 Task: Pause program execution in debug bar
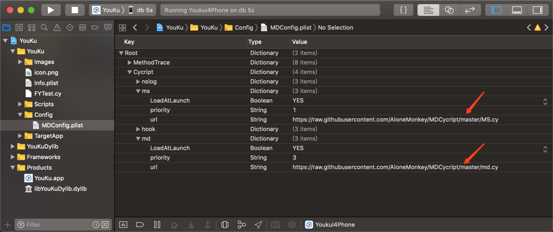(157, 224)
